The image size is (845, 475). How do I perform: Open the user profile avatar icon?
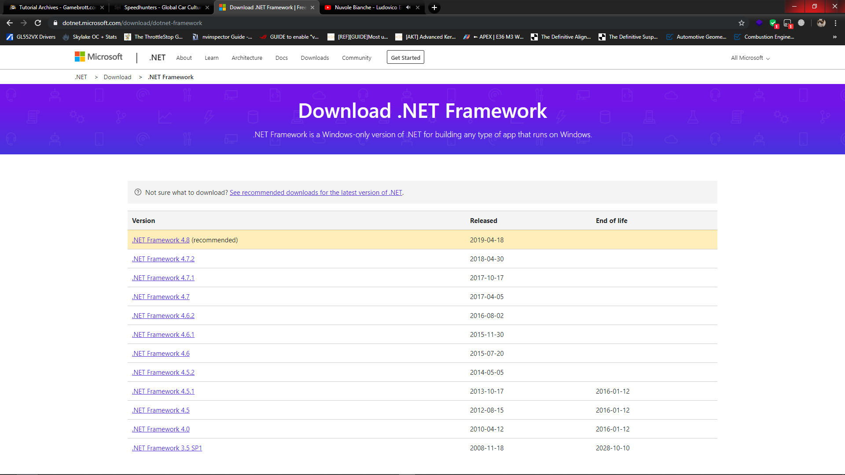[821, 23]
